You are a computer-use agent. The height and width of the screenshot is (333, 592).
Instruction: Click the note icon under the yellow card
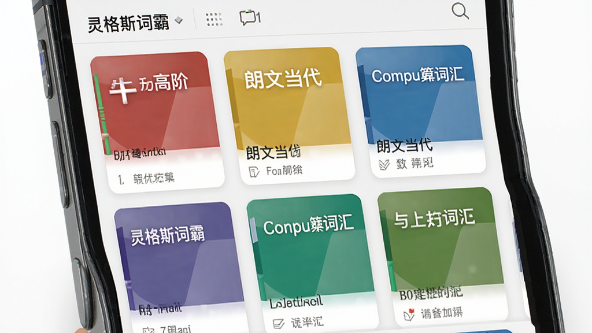tap(254, 172)
